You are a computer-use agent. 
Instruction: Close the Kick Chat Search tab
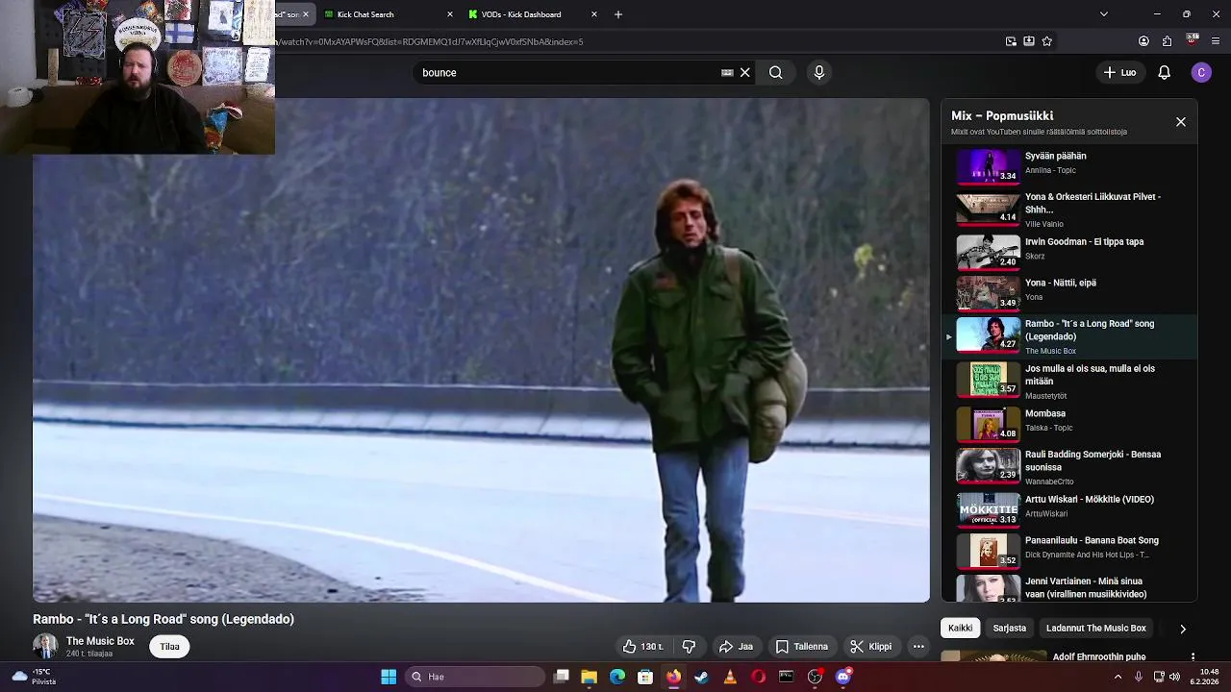click(x=450, y=14)
